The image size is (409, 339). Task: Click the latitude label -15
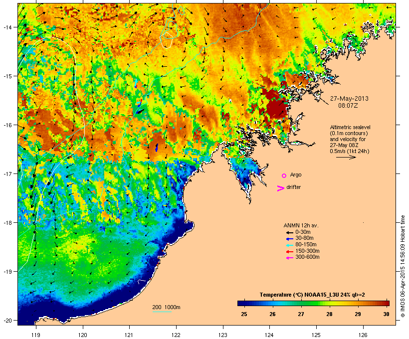[7, 76]
